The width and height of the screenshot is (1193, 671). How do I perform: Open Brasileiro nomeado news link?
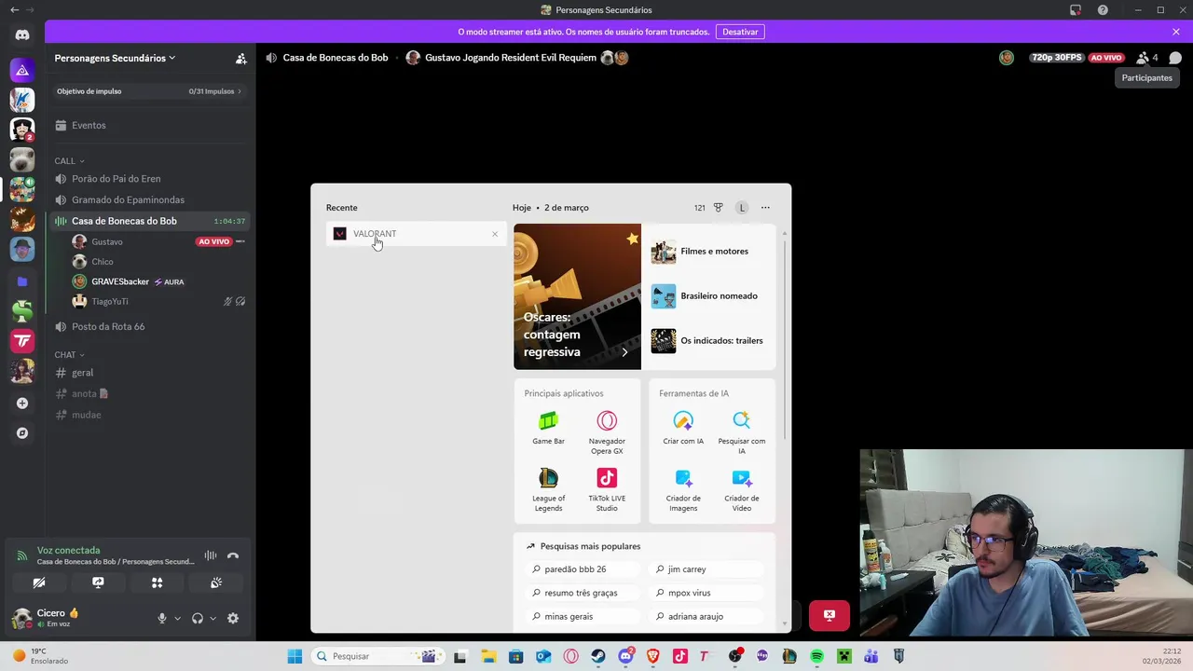click(713, 296)
